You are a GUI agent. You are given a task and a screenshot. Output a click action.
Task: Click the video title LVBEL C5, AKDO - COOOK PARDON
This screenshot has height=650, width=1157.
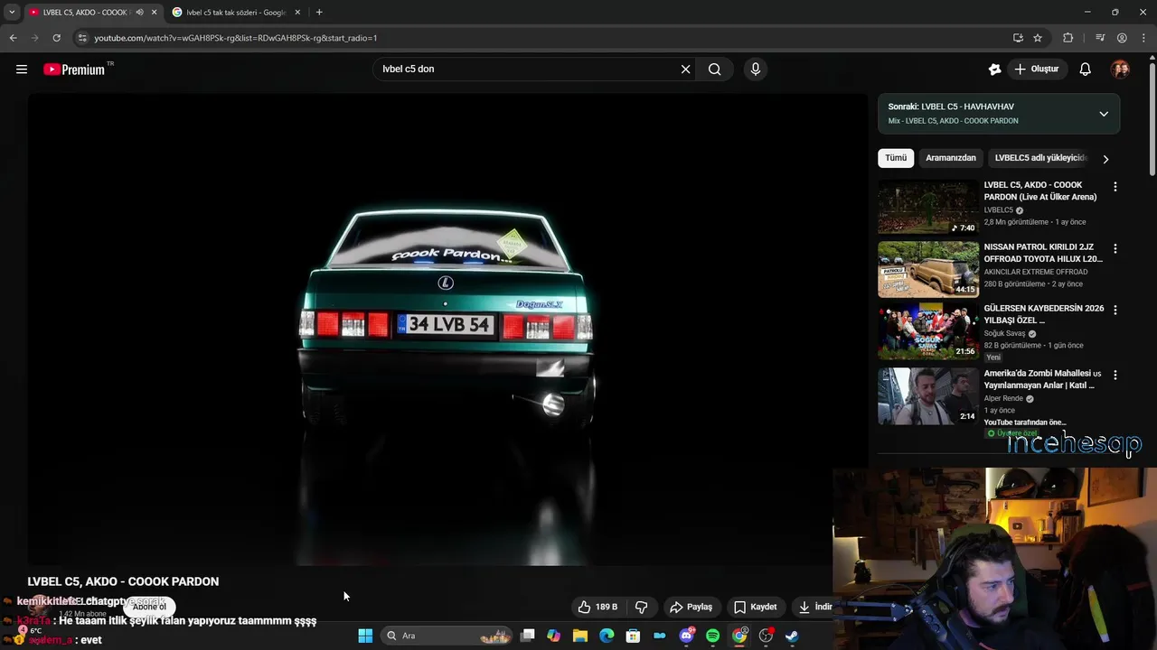point(123,581)
